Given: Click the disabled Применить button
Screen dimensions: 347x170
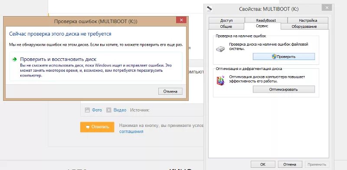Looking at the screenshot, I should point(317,164).
